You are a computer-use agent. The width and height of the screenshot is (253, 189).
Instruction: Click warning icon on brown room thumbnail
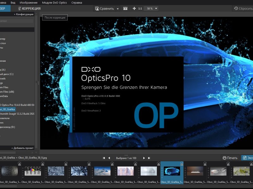205,163
